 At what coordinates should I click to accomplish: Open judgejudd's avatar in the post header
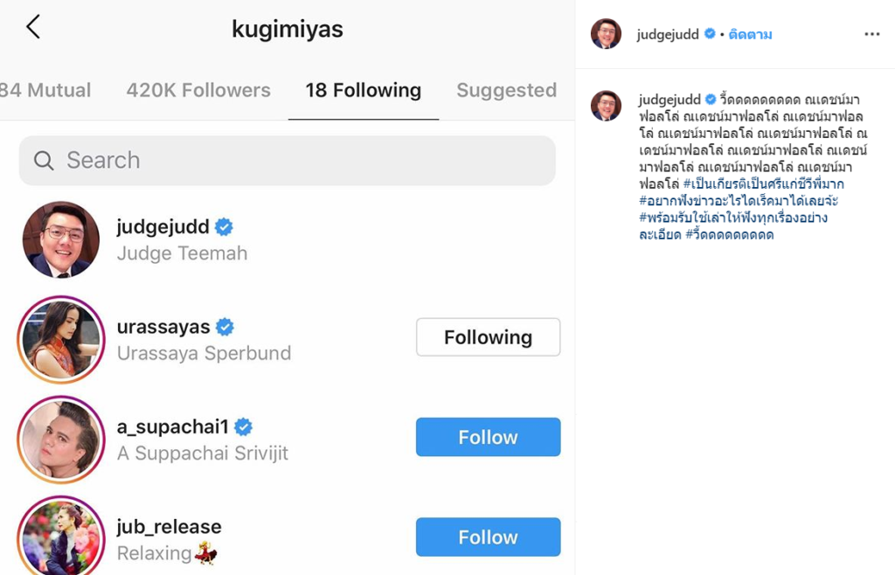point(606,34)
